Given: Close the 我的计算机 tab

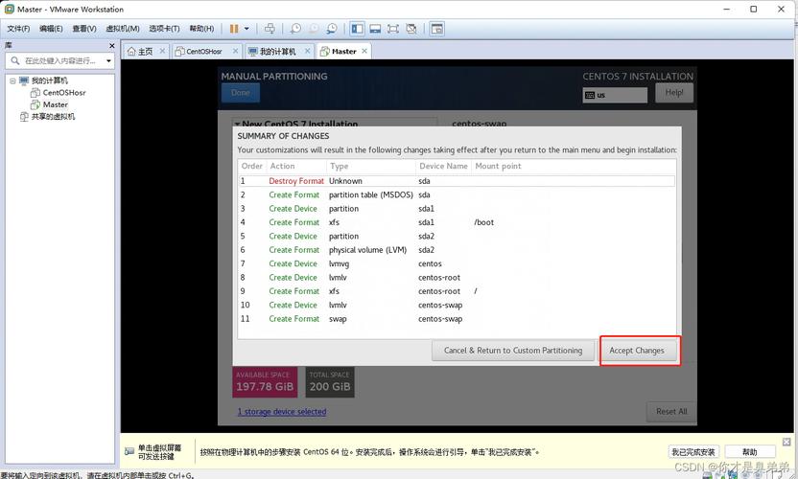Looking at the screenshot, I should click(307, 51).
